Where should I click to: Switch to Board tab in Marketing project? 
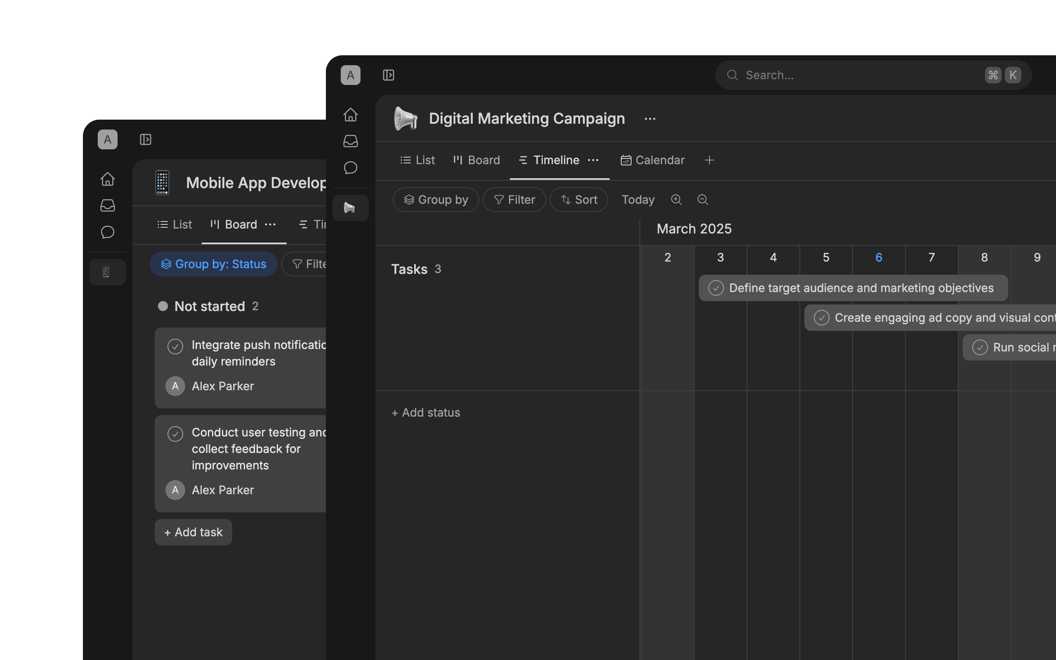(x=476, y=160)
